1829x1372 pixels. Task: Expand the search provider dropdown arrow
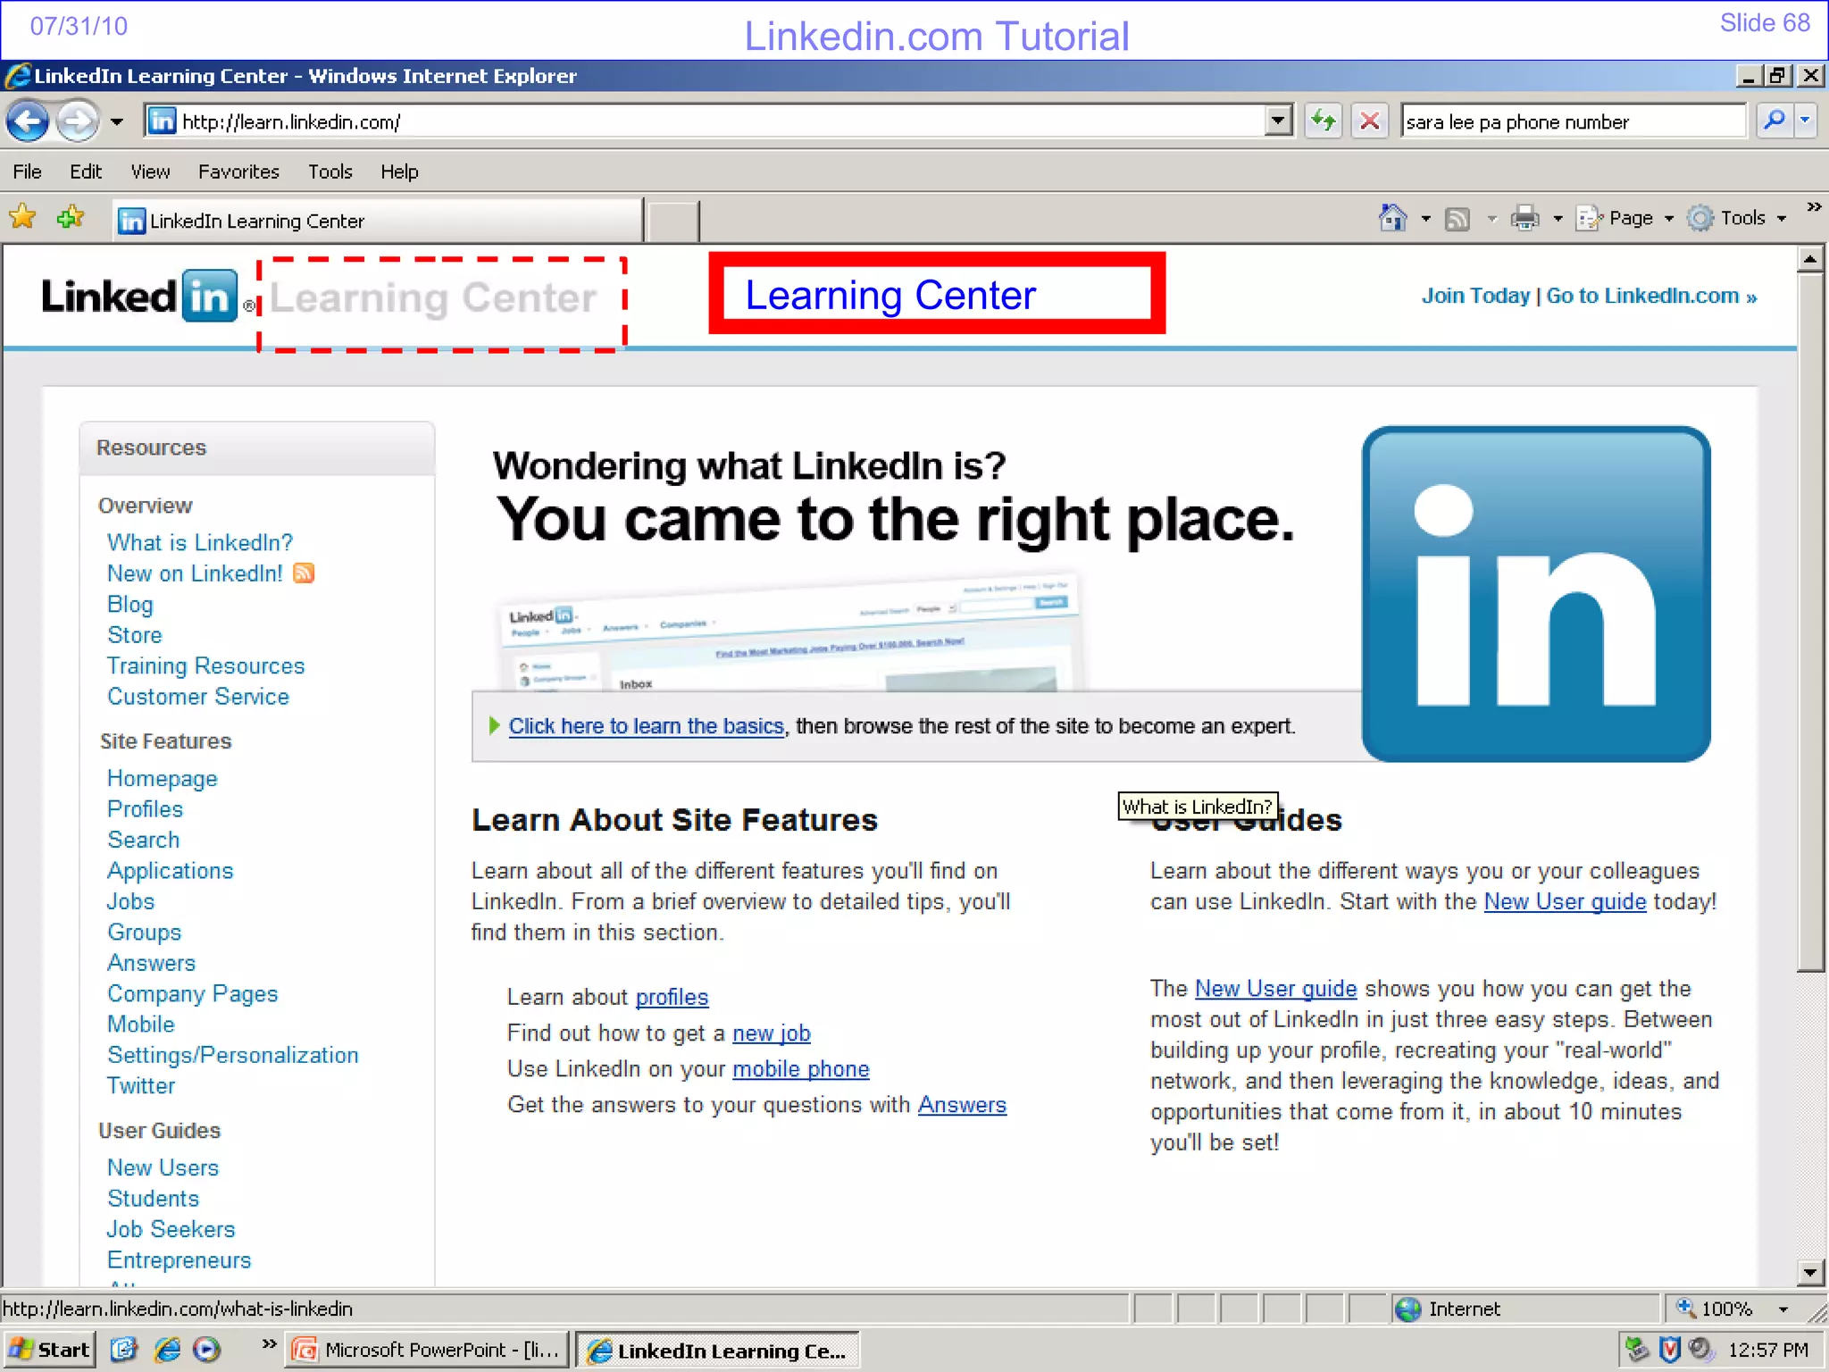[x=1805, y=121]
